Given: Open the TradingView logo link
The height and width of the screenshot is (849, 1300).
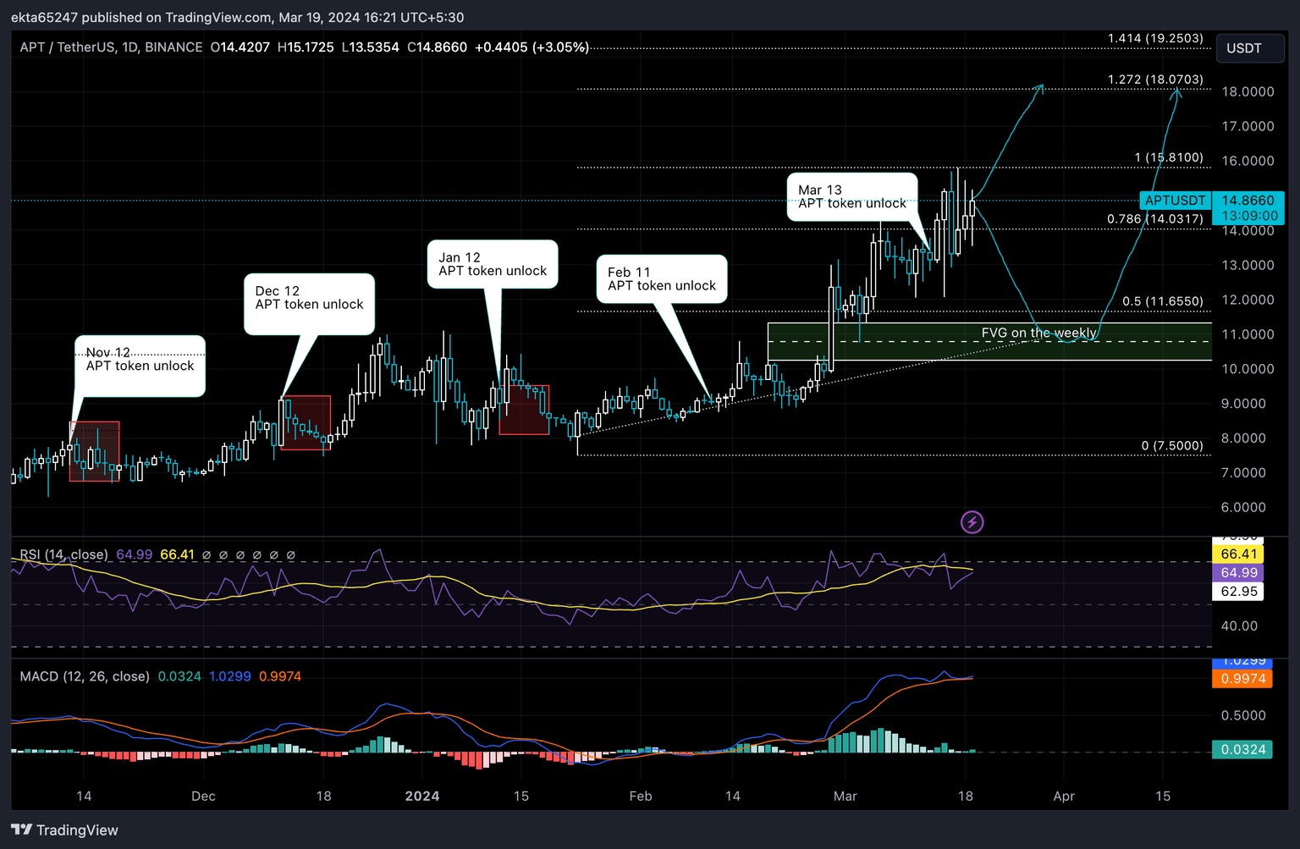Looking at the screenshot, I should tap(65, 830).
